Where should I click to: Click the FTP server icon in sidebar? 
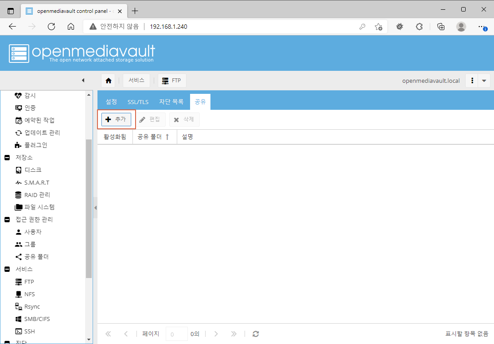pos(19,282)
